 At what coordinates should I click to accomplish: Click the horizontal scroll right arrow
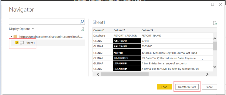click(207, 74)
